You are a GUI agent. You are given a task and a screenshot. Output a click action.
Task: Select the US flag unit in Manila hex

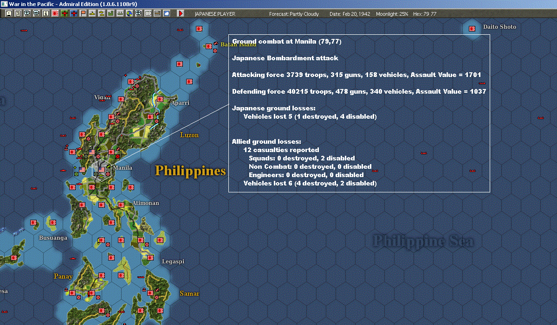(102, 170)
